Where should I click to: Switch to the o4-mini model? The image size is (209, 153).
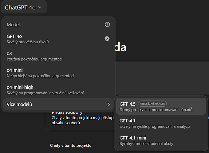tap(58, 73)
